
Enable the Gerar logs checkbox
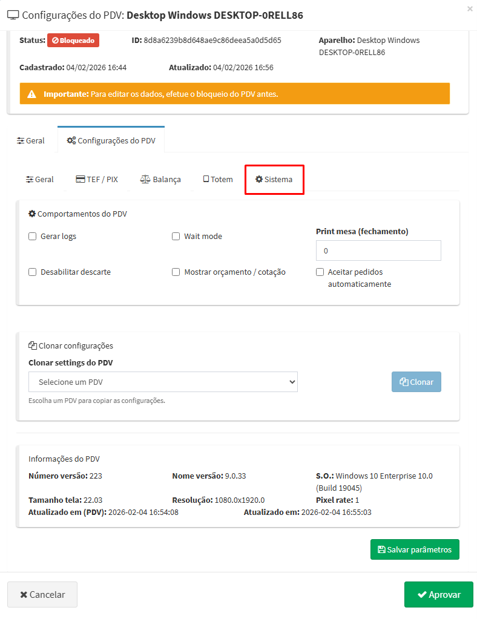33,237
